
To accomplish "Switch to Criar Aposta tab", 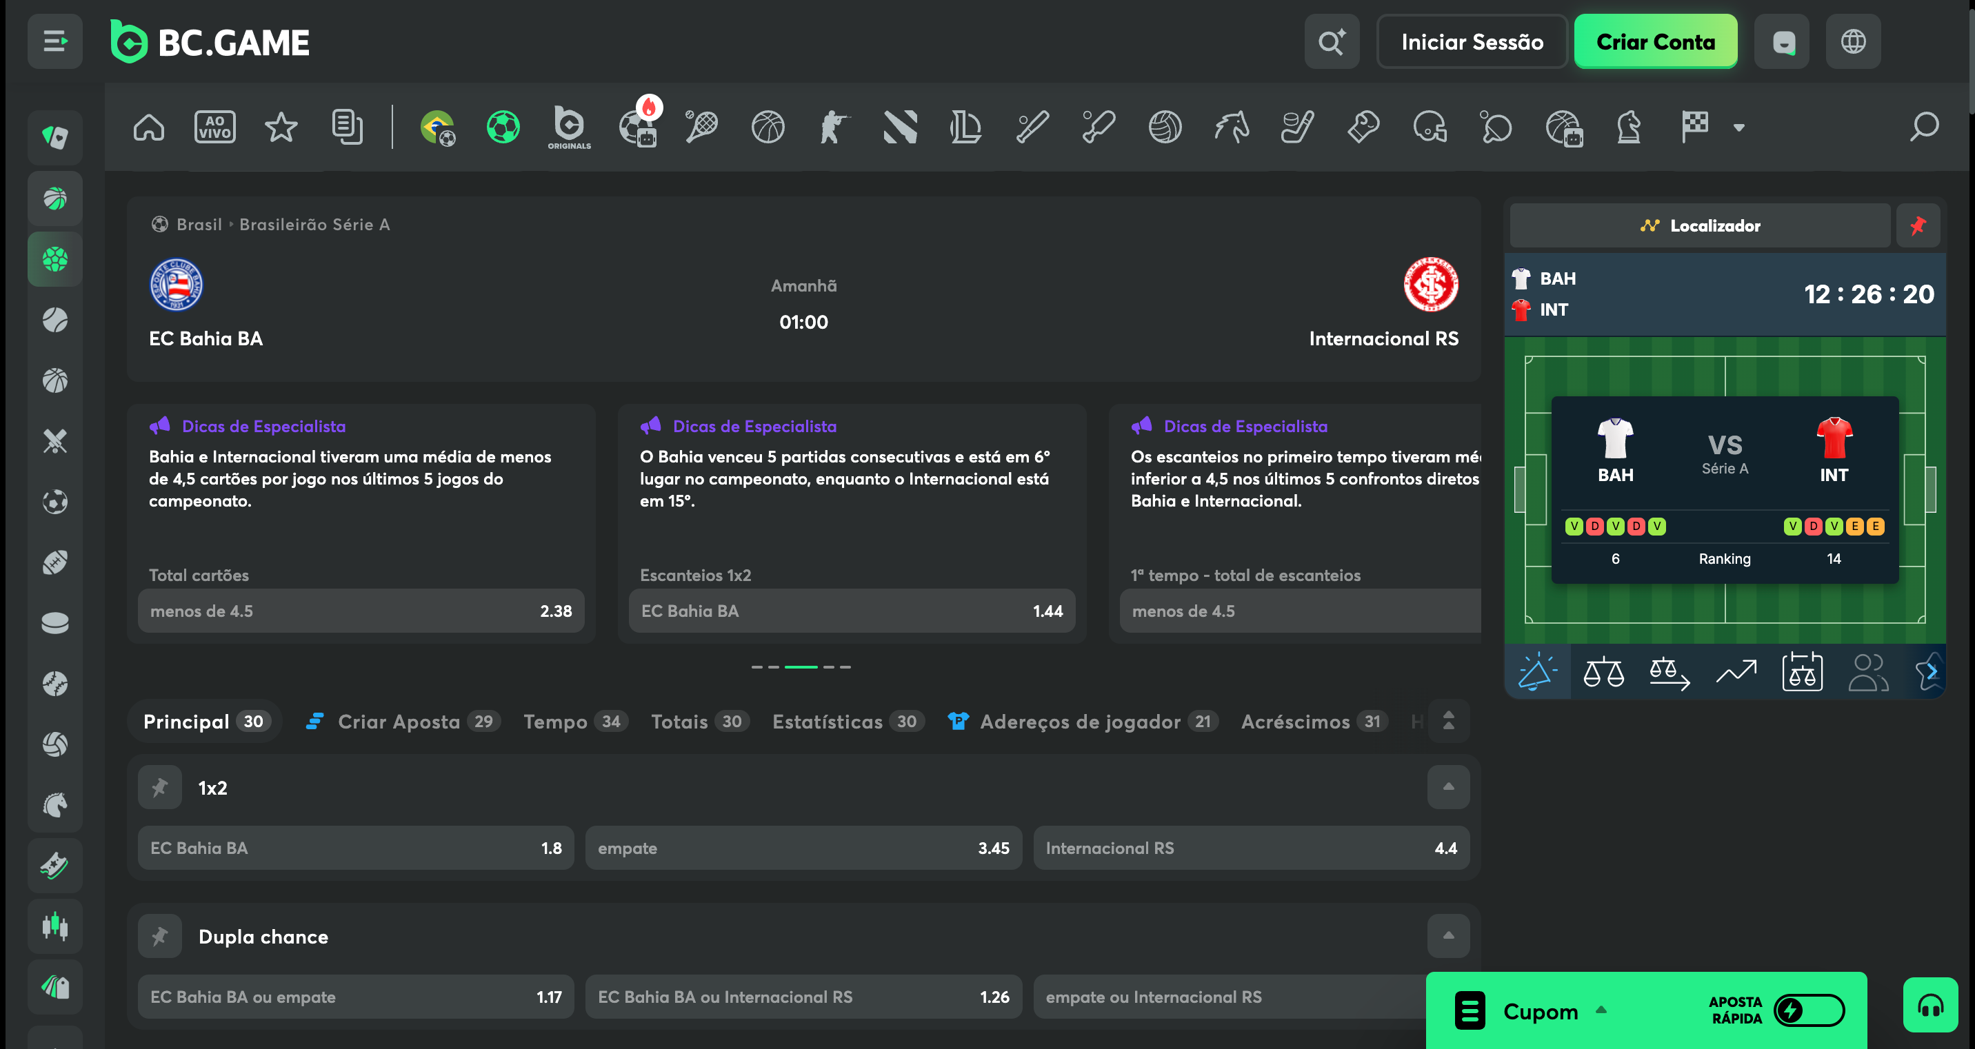I will (403, 721).
